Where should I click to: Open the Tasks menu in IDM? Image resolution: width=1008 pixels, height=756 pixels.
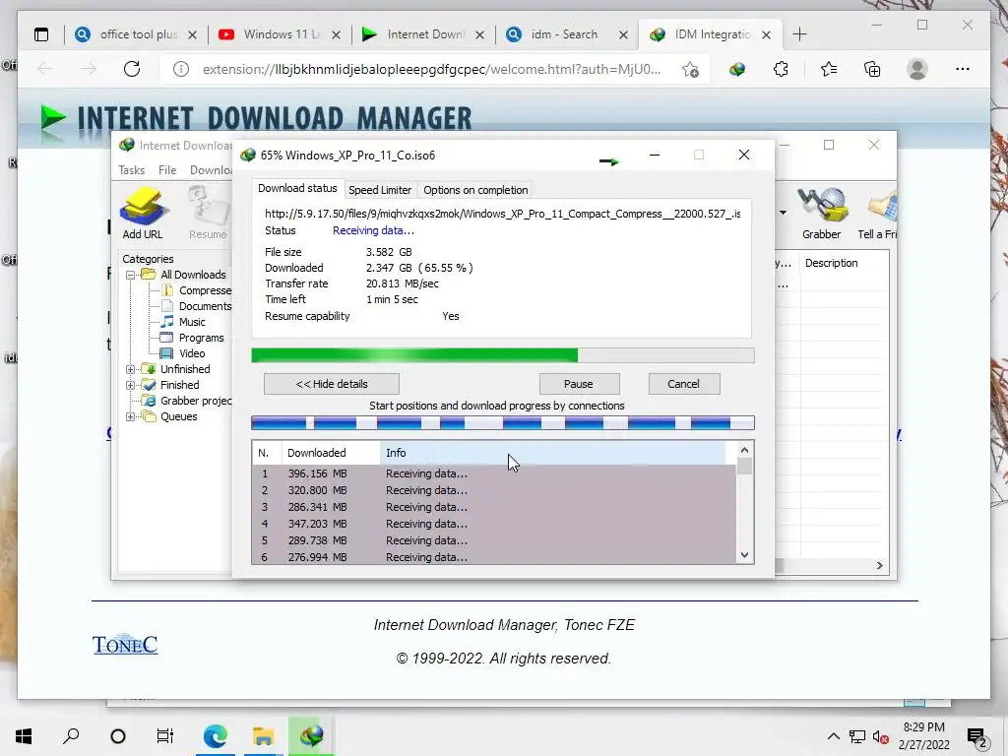coord(131,170)
